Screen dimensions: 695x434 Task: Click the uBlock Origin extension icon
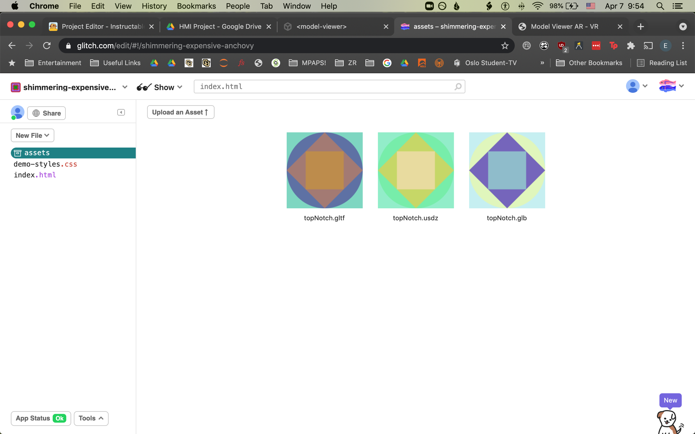click(562, 46)
